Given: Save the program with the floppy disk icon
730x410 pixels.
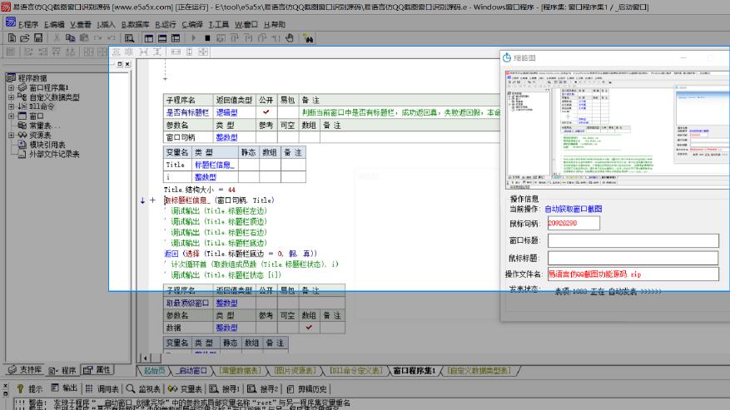Looking at the screenshot, I should (38, 37).
